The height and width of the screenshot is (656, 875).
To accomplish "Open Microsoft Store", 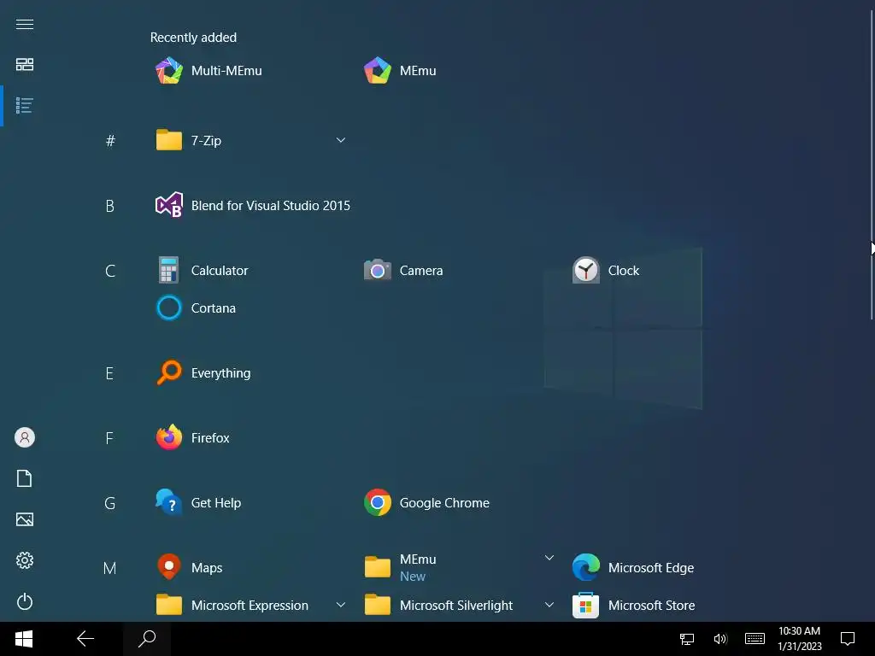I will pyautogui.click(x=634, y=606).
